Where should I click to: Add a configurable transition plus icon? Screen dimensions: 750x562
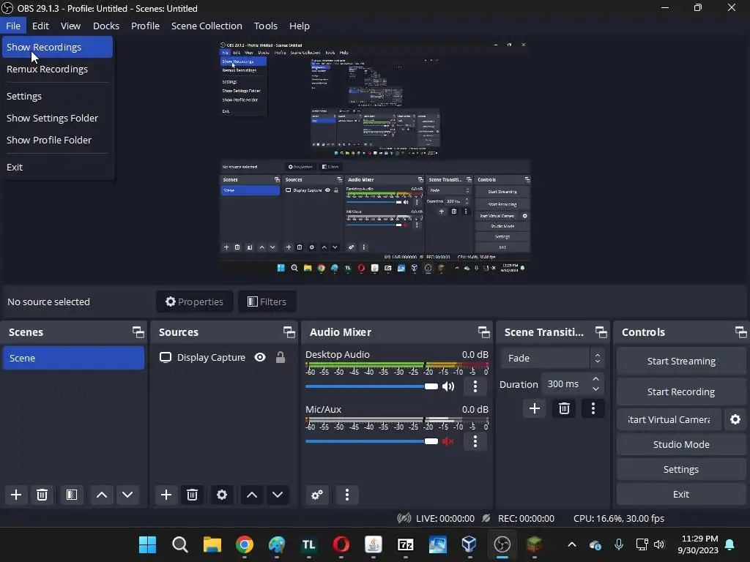(534, 408)
